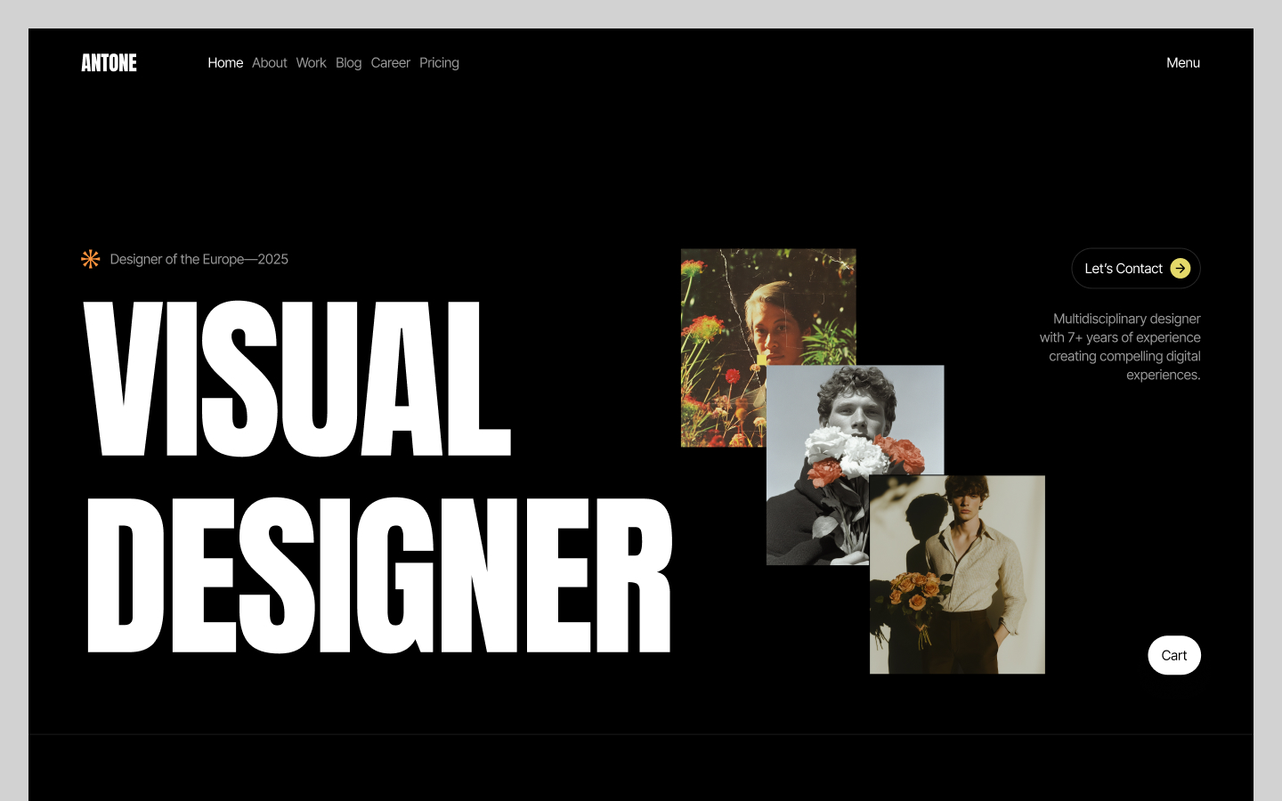Open photo of man in linen shirt with roses
The height and width of the screenshot is (801, 1282).
click(x=957, y=575)
